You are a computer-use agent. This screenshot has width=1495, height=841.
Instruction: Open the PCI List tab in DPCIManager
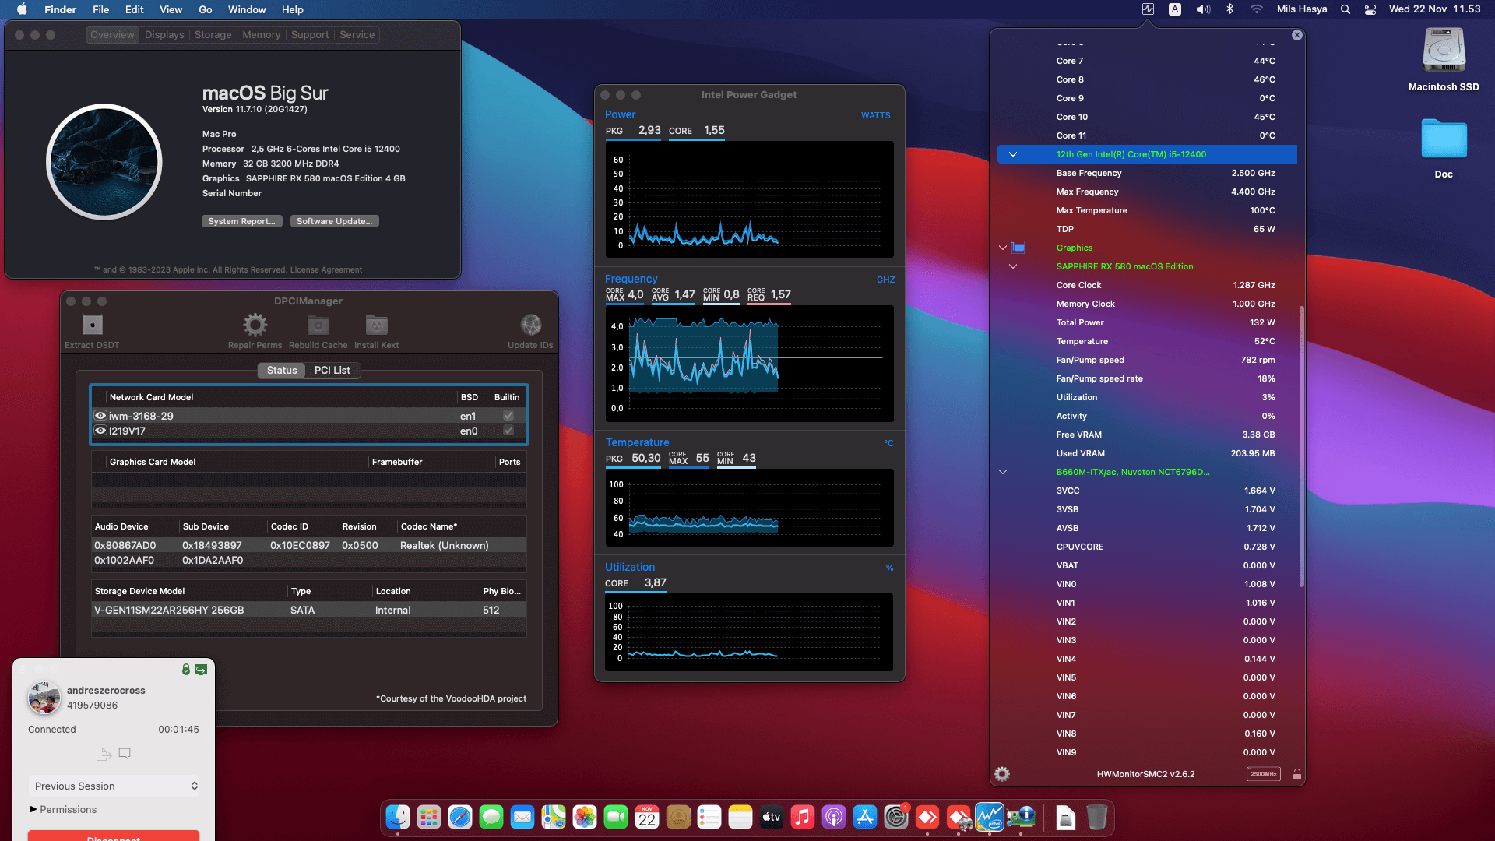[332, 371]
